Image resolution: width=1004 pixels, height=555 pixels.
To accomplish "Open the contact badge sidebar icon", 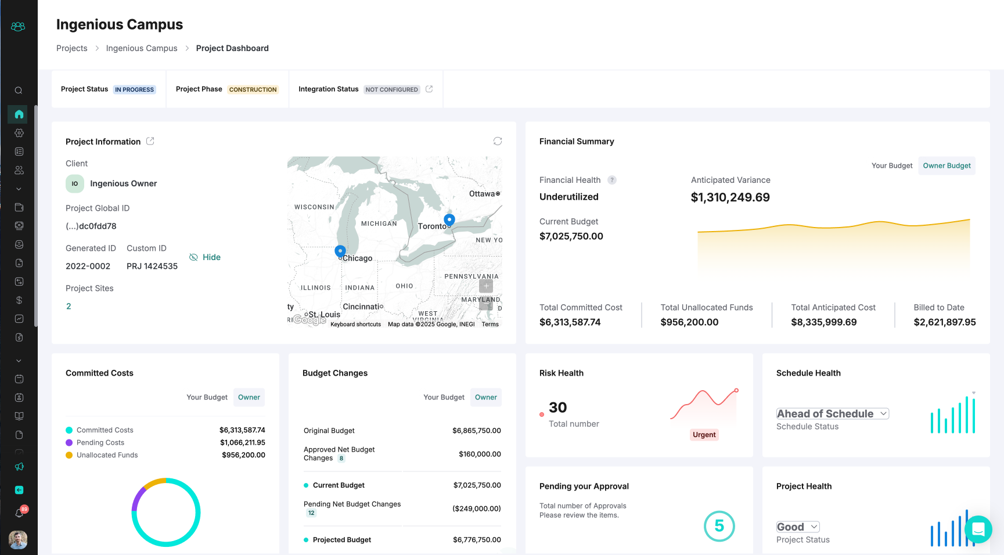I will pos(19,398).
